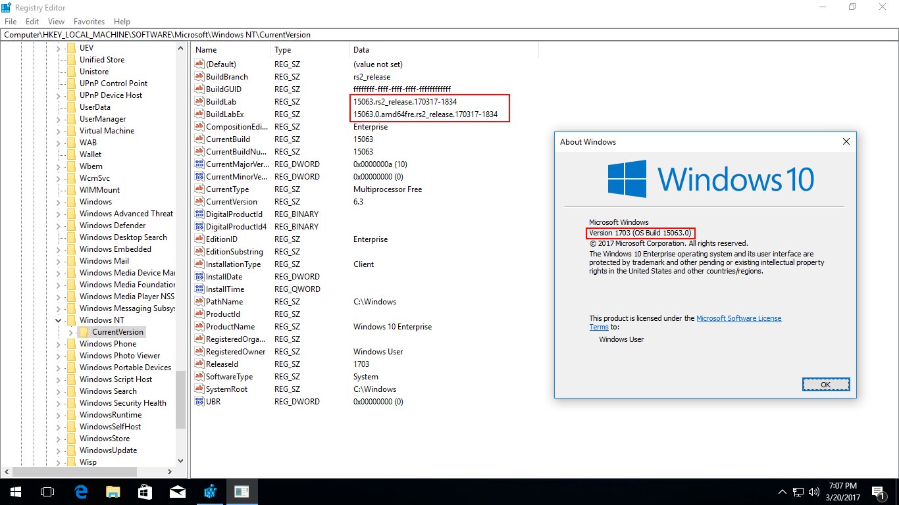This screenshot has width=899, height=505.
Task: Click OK in About Windows dialog
Action: pyautogui.click(x=826, y=385)
